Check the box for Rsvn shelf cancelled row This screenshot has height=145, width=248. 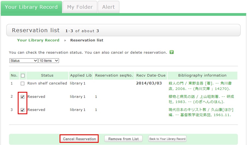pos(23,83)
